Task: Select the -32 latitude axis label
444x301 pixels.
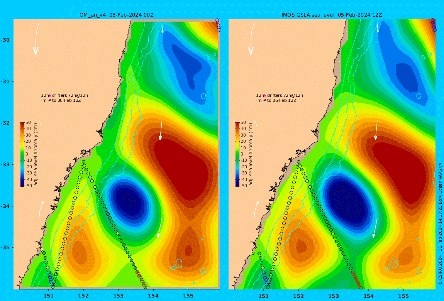Action: tap(5, 123)
